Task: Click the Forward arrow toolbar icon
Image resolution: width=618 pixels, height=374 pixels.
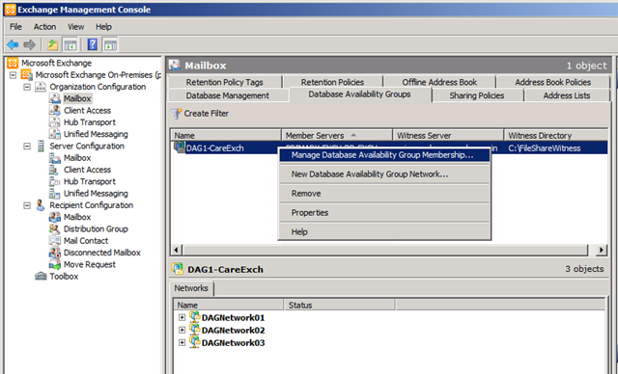Action: pos(30,45)
